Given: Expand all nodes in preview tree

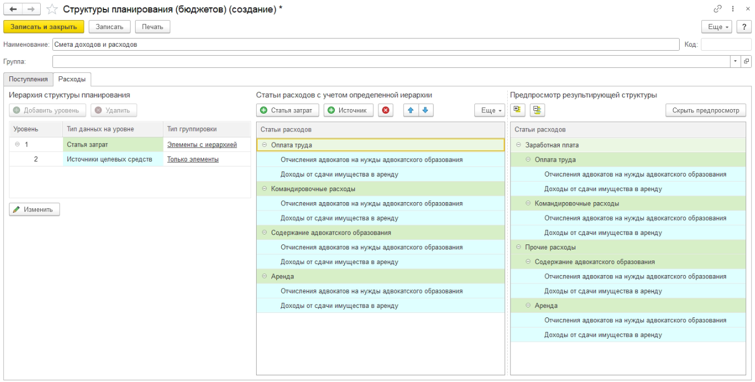Looking at the screenshot, I should [x=517, y=110].
